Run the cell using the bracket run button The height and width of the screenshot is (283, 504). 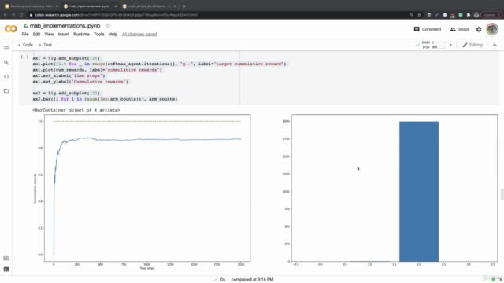[x=24, y=57]
